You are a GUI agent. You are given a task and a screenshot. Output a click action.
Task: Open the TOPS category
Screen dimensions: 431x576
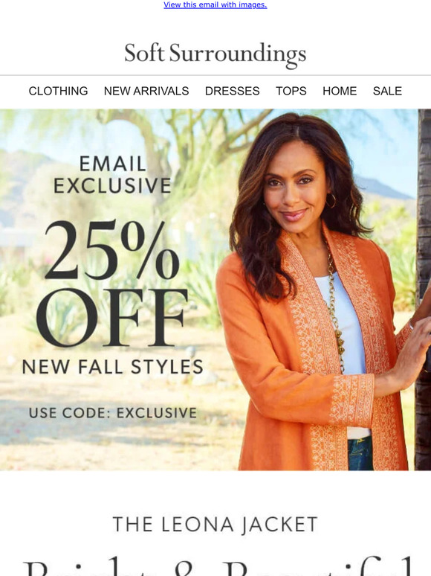[x=291, y=91]
